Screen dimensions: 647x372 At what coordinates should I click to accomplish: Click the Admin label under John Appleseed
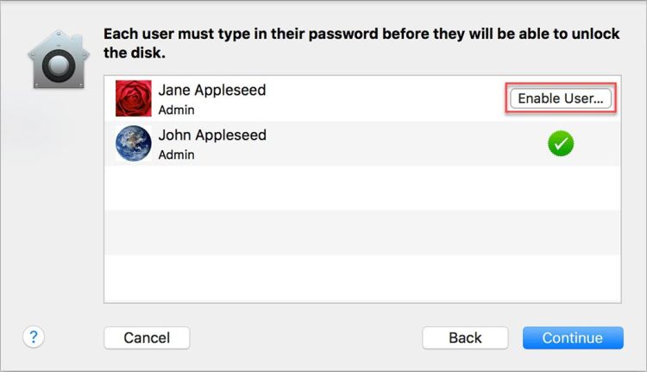tap(176, 155)
